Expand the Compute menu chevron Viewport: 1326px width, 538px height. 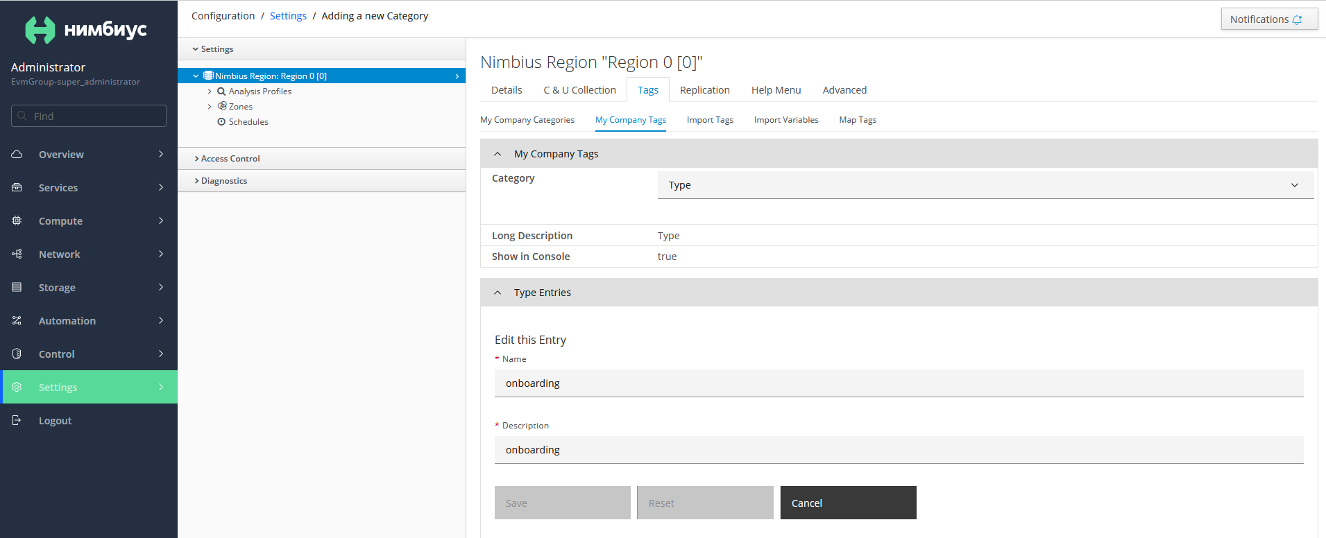(161, 220)
